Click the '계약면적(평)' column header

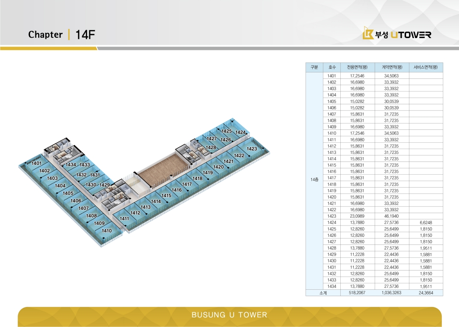[392, 67]
